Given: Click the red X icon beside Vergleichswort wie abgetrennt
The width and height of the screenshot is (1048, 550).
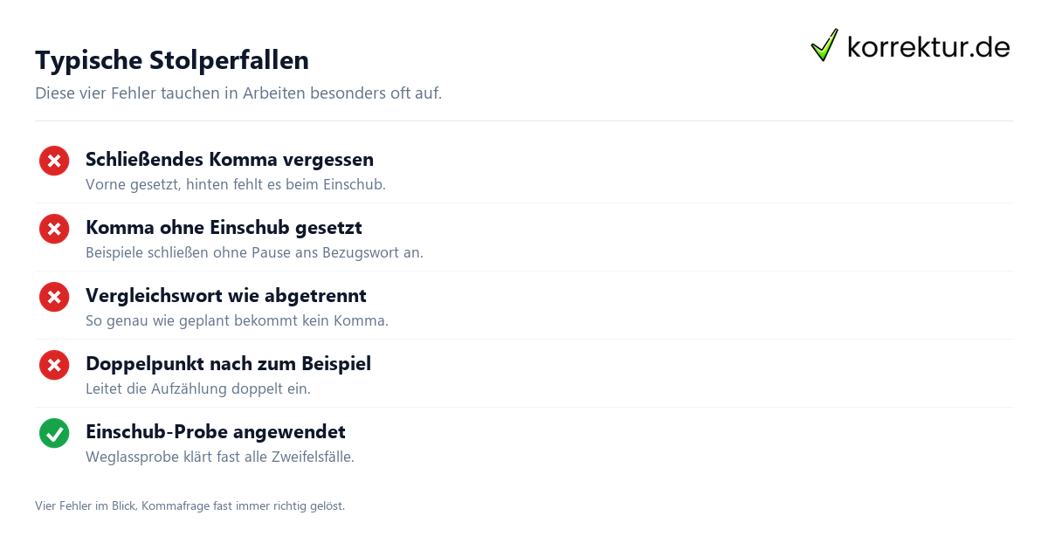Looking at the screenshot, I should tap(54, 297).
